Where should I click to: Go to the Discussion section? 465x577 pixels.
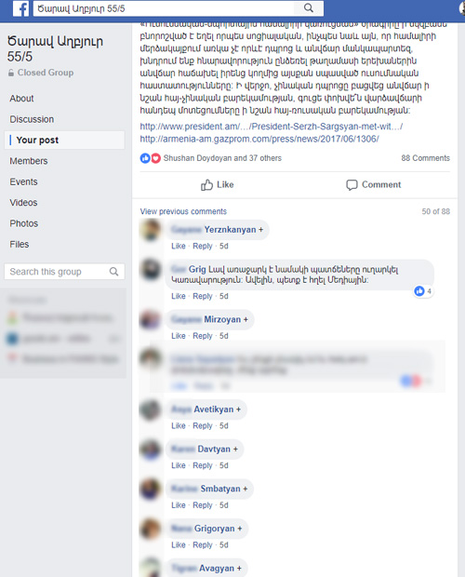[32, 119]
